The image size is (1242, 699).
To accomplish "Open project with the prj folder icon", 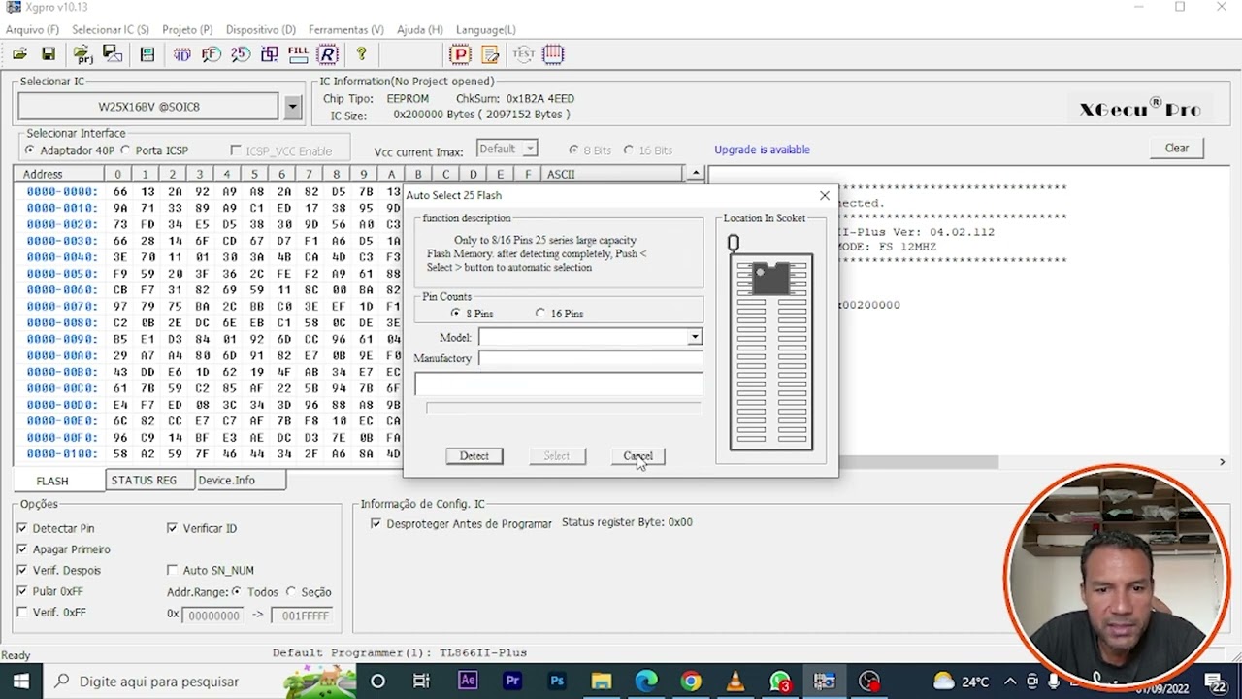I will click(82, 54).
